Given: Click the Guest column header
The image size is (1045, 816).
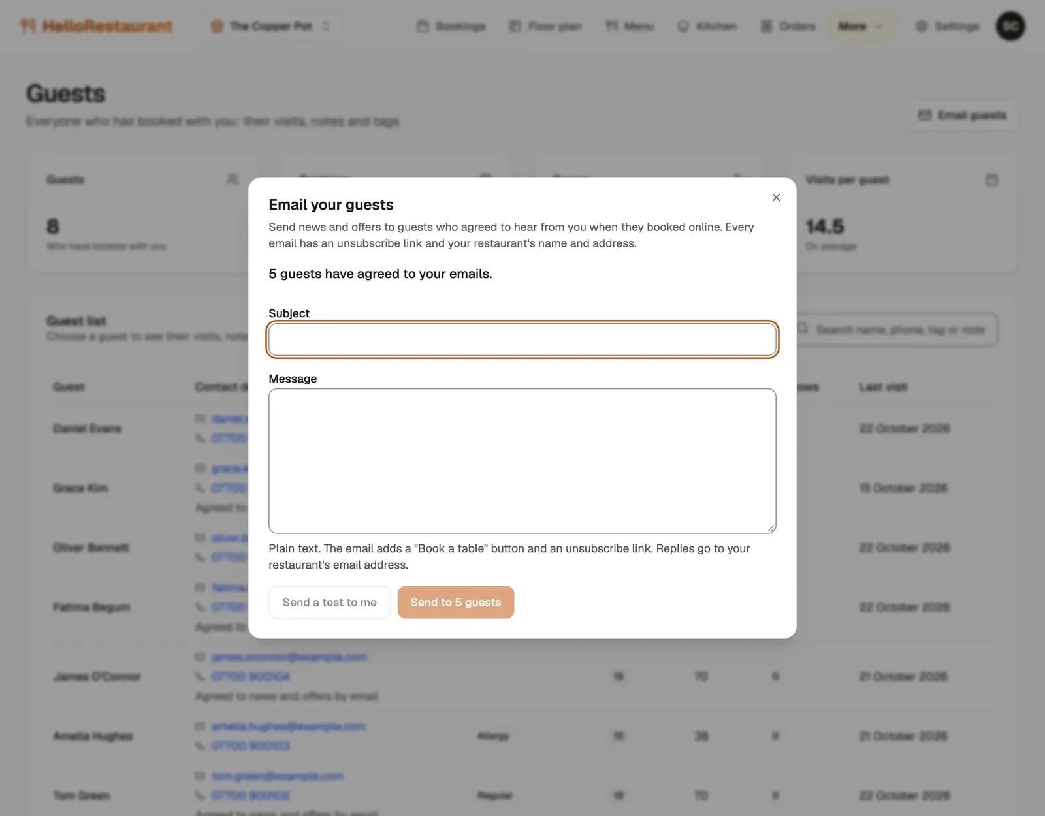Looking at the screenshot, I should (69, 387).
